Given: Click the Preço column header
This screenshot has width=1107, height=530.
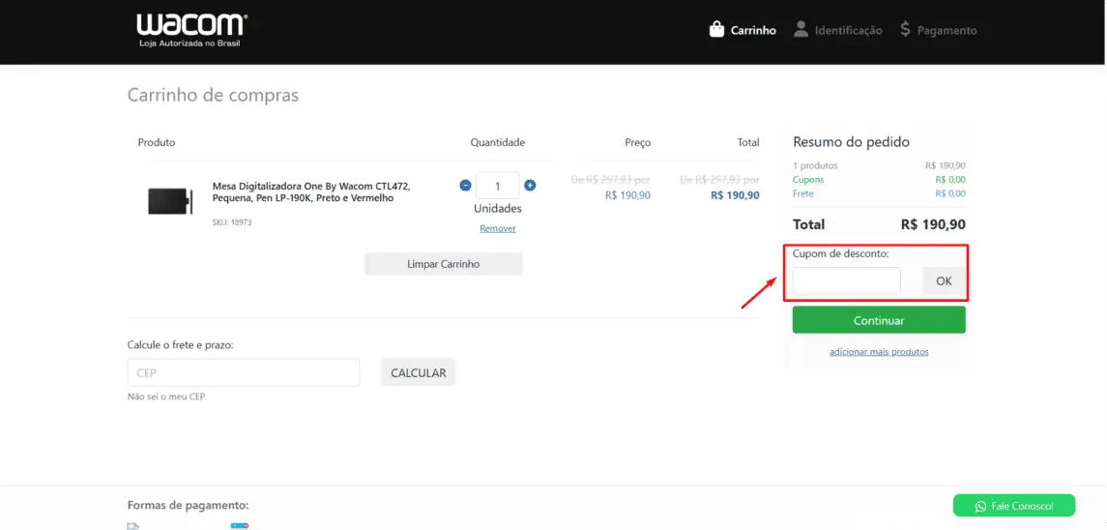Looking at the screenshot, I should pos(637,142).
